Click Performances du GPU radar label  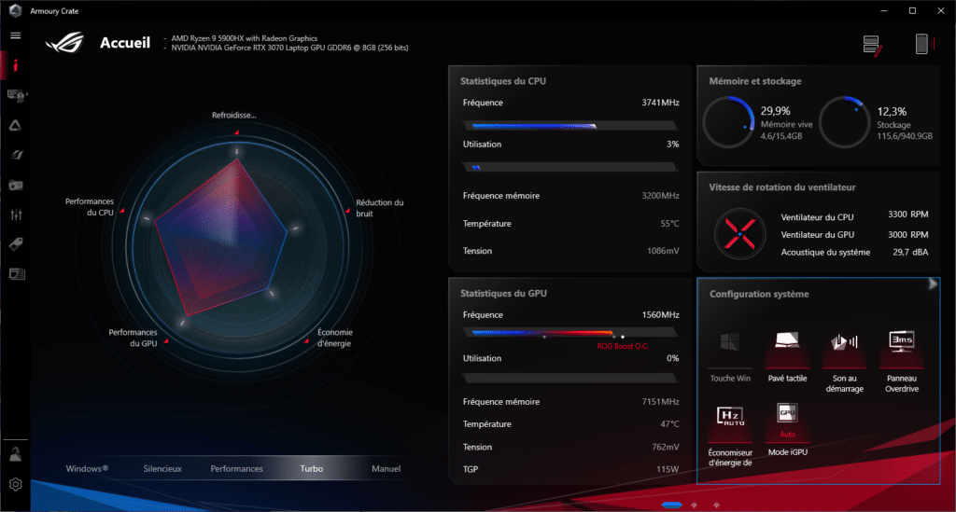click(133, 338)
